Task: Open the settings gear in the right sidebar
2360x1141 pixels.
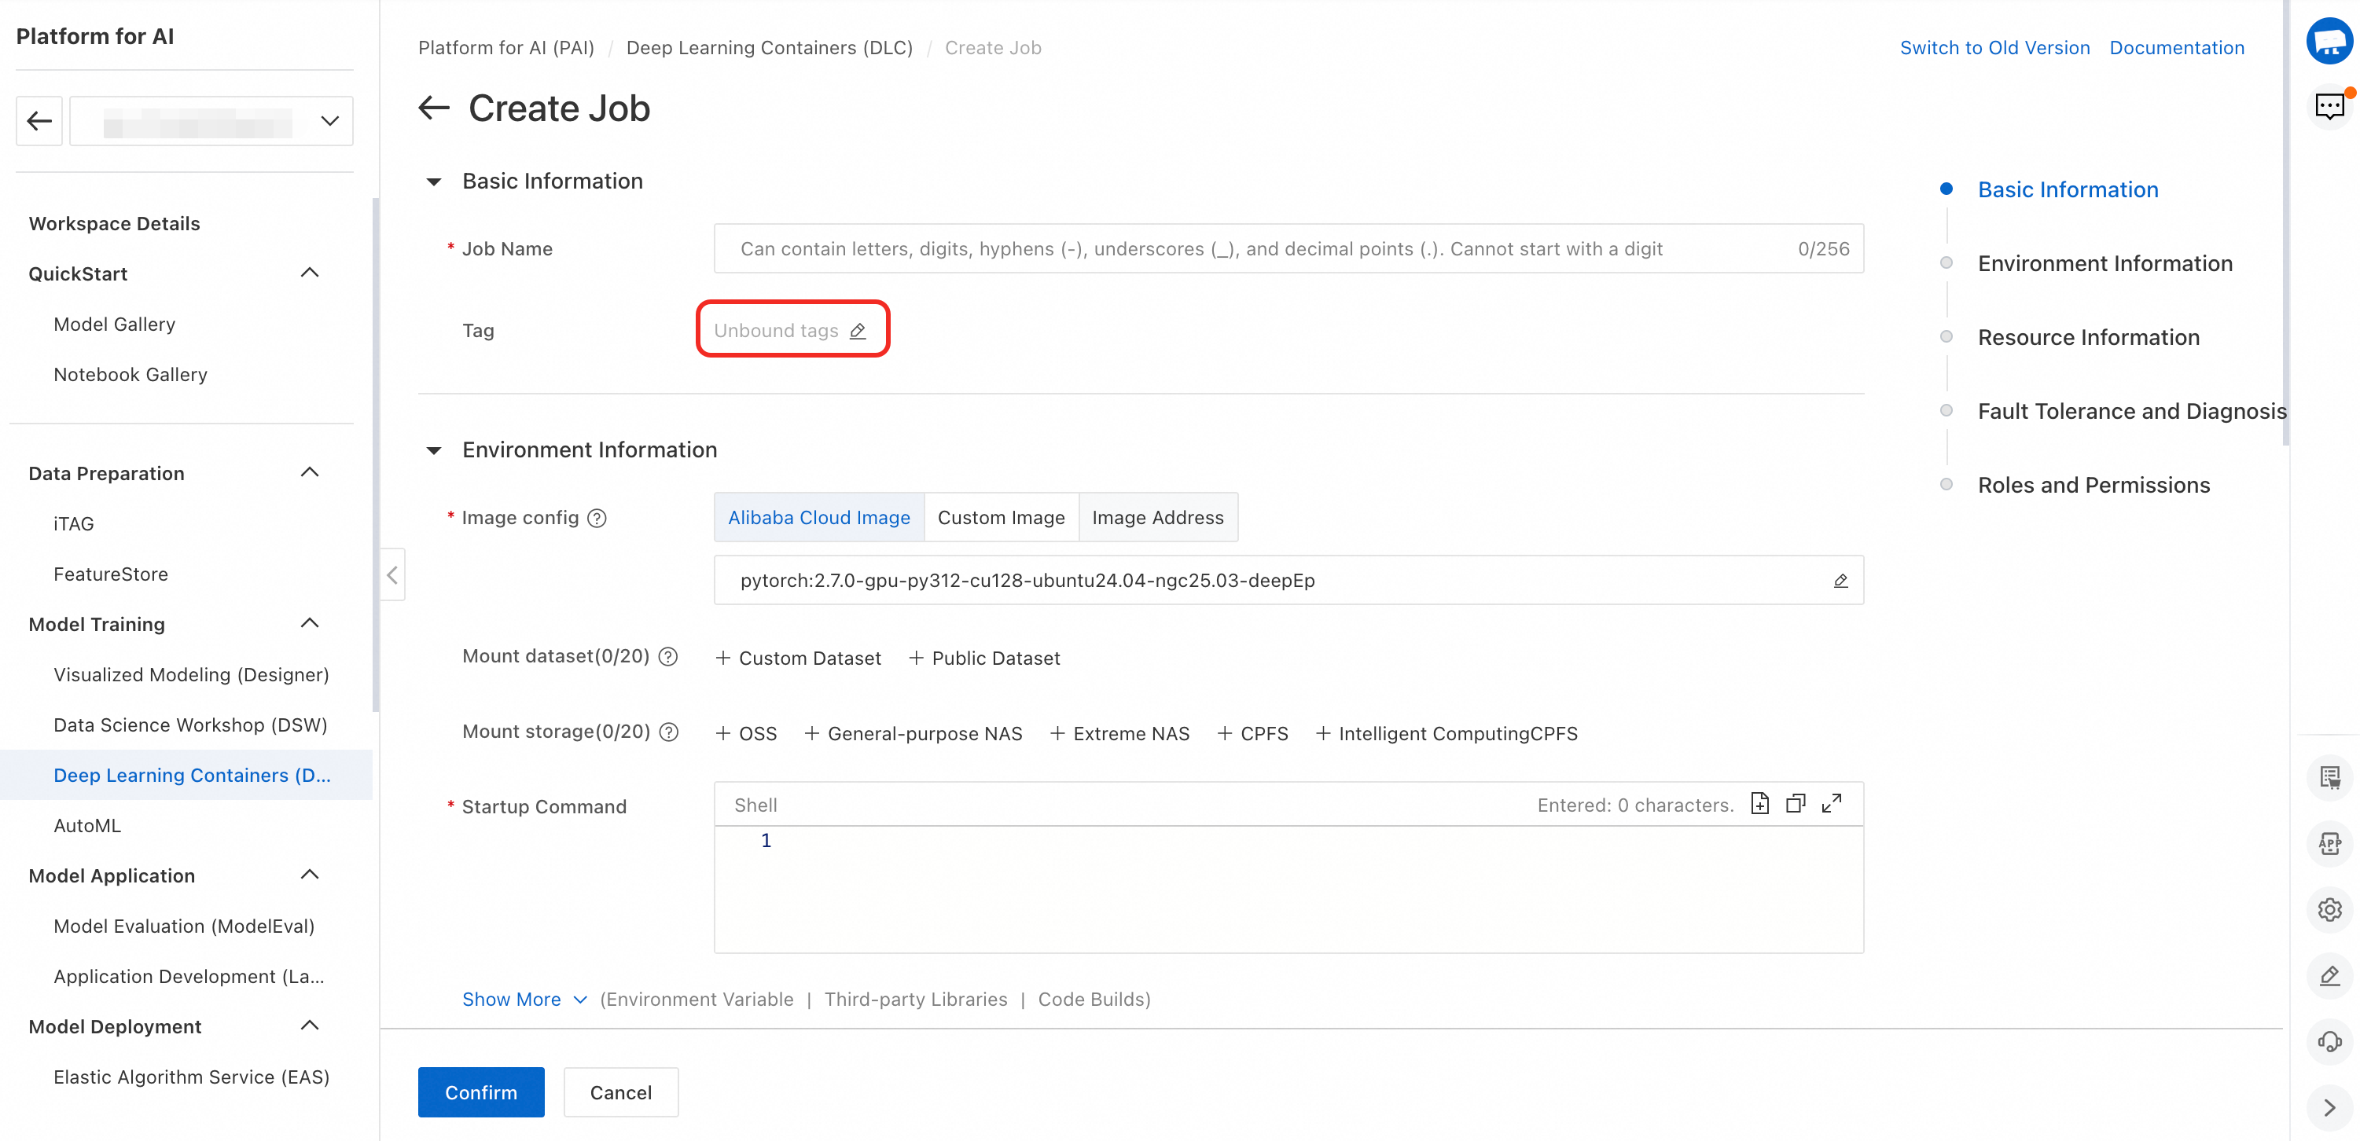Action: point(2329,908)
